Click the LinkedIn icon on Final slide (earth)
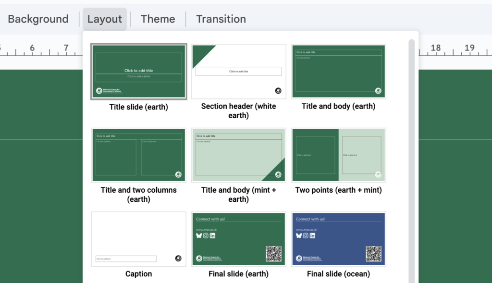This screenshot has width=492, height=283. coord(212,235)
